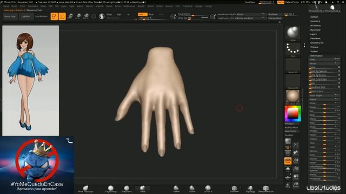
Task: Click the magnifier icon right of orange view button
Action: pyautogui.click(x=296, y=161)
